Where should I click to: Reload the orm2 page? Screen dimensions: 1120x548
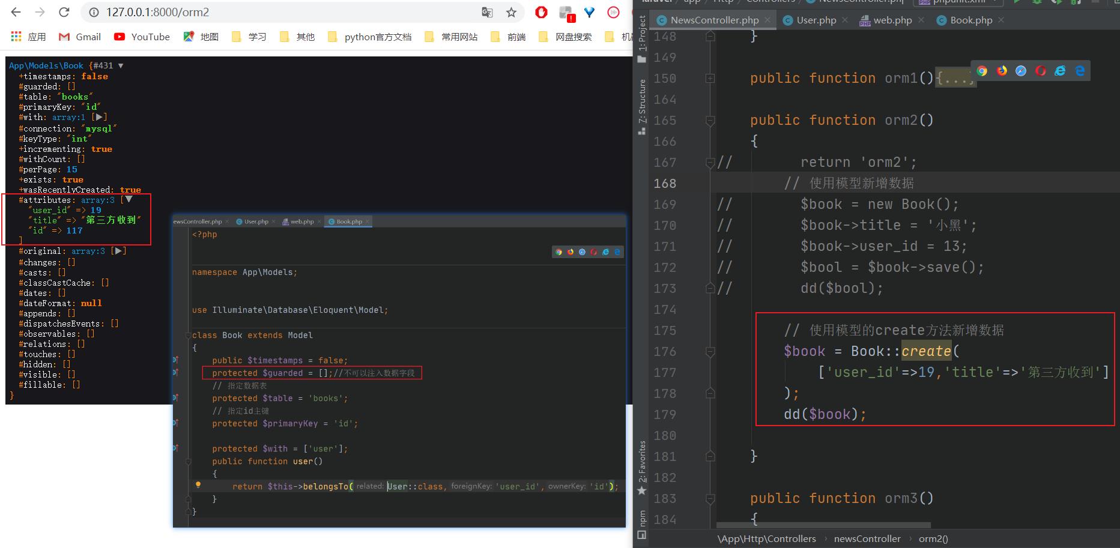[64, 12]
